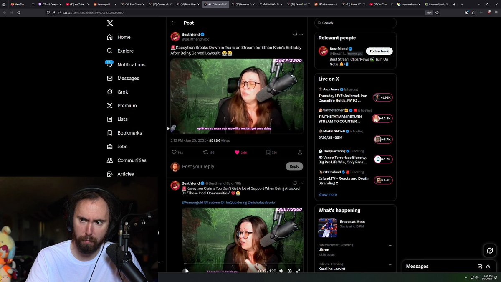Click the X logo in the sidebar
The image size is (501, 282).
[110, 23]
